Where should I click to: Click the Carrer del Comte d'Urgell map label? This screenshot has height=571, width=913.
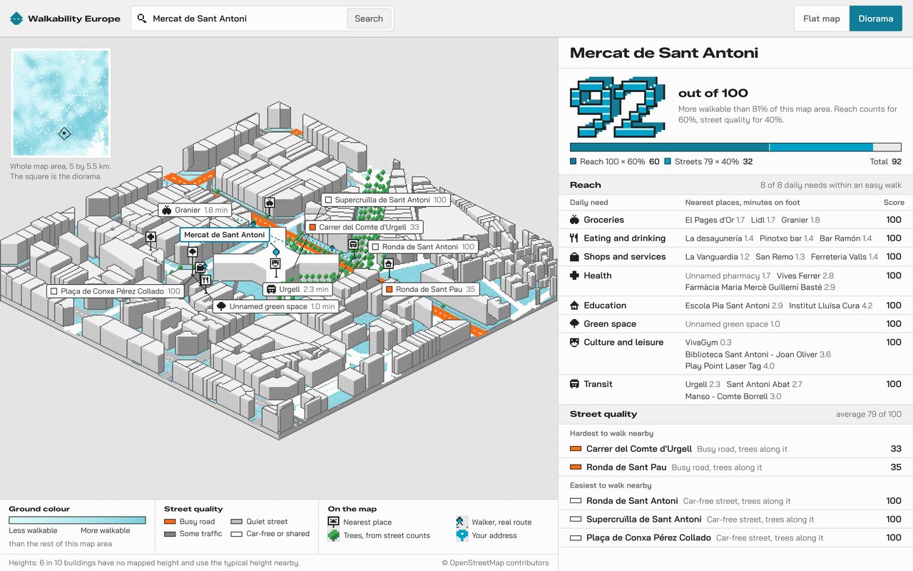364,227
